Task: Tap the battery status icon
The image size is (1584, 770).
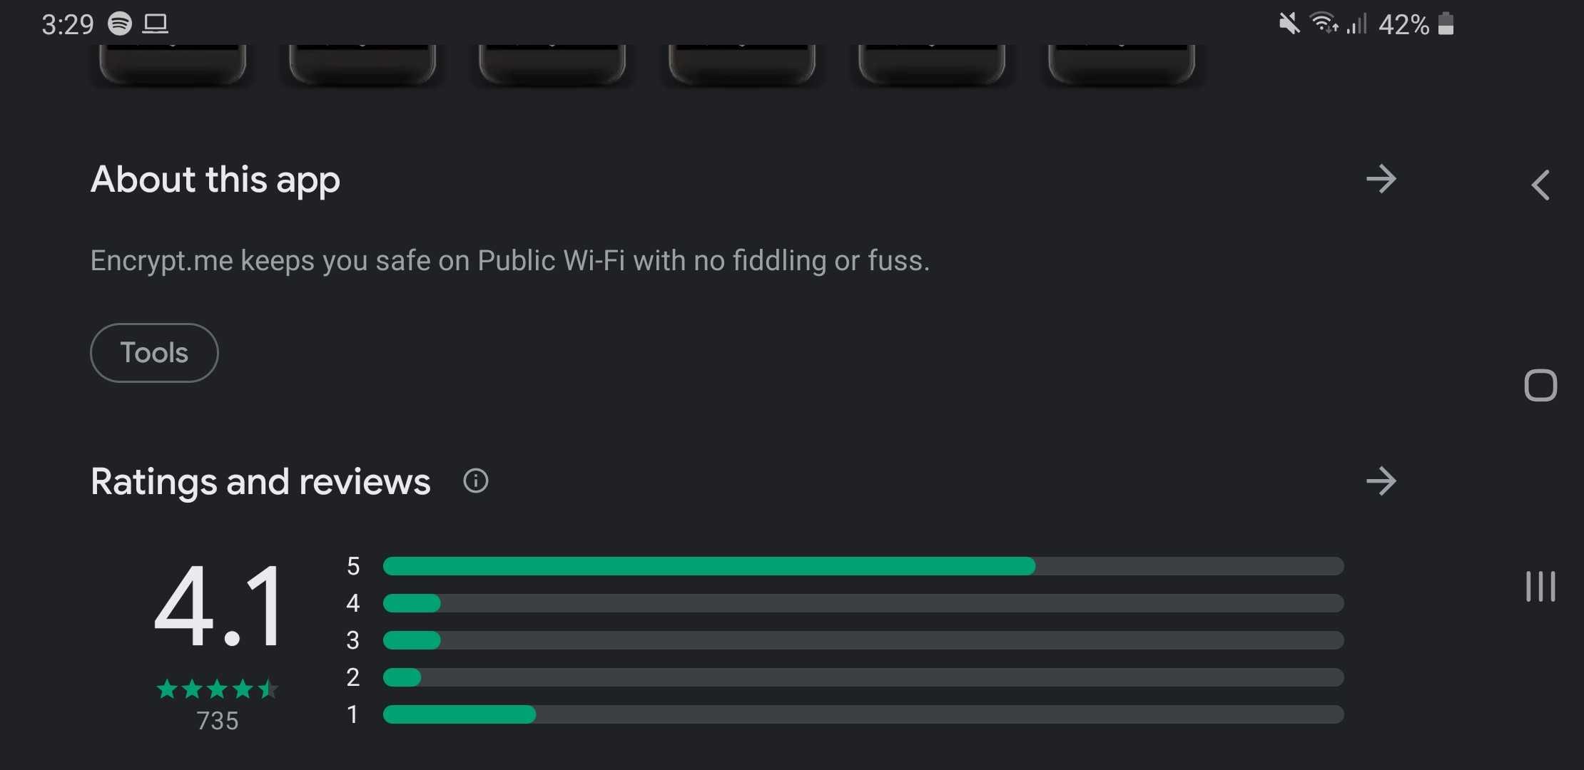Action: (1446, 24)
